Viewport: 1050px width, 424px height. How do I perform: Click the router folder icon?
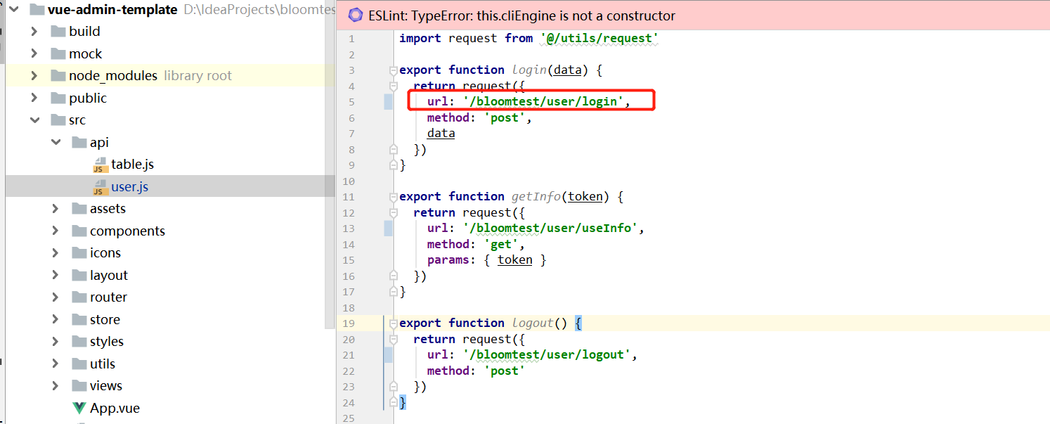(79, 297)
